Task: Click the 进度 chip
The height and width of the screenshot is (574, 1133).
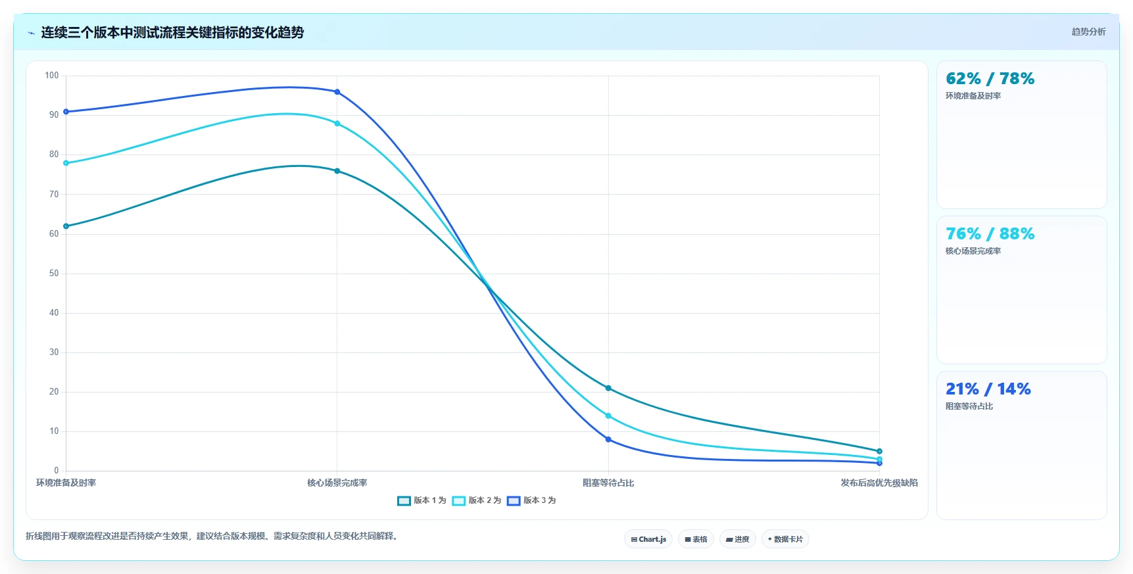Action: [x=737, y=539]
